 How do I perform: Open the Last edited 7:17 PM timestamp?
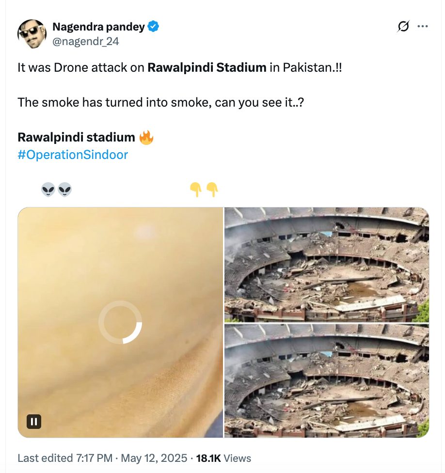65,458
